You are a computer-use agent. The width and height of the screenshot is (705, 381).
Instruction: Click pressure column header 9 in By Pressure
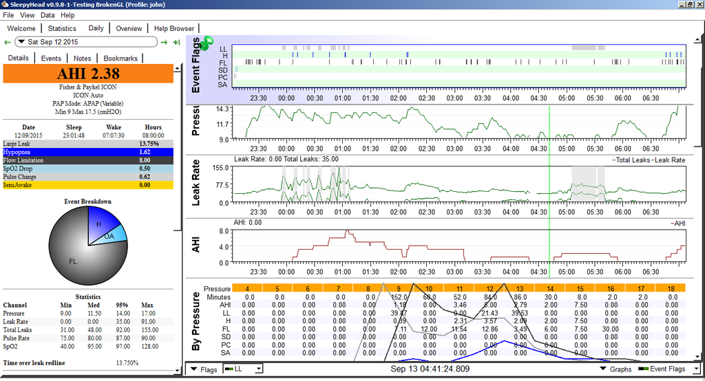tap(399, 288)
